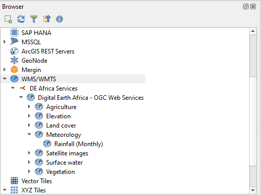Toggle the Enable Properties Widget info icon

(59, 19)
